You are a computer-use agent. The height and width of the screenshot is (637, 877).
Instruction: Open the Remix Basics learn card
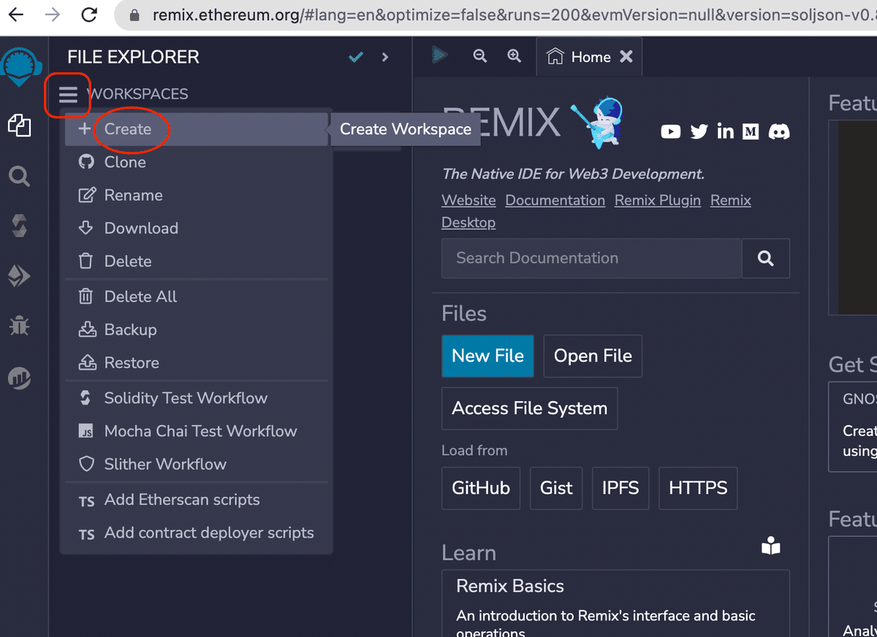(x=615, y=603)
